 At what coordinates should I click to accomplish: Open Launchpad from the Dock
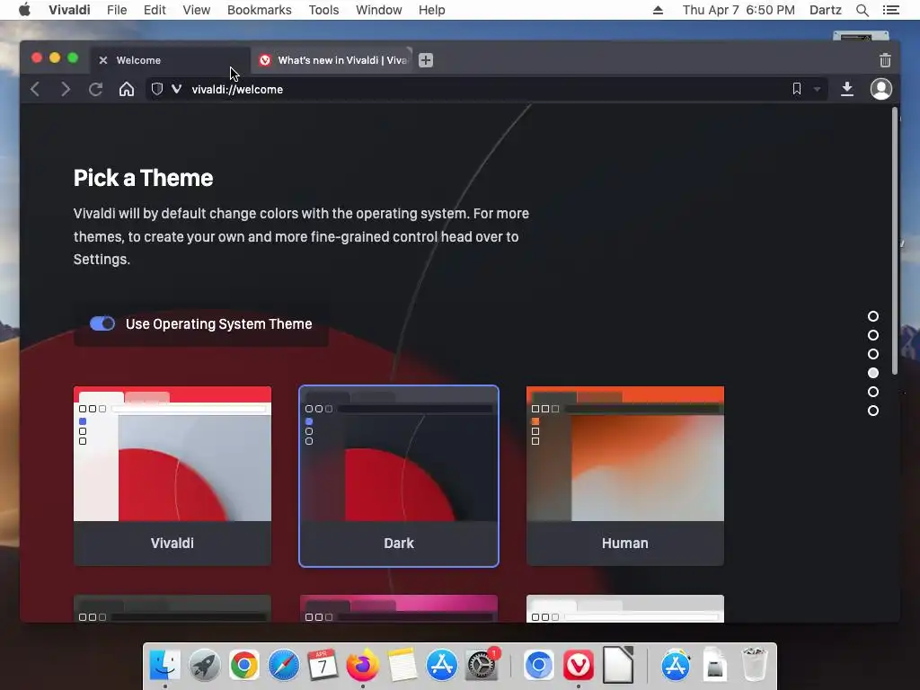click(204, 666)
